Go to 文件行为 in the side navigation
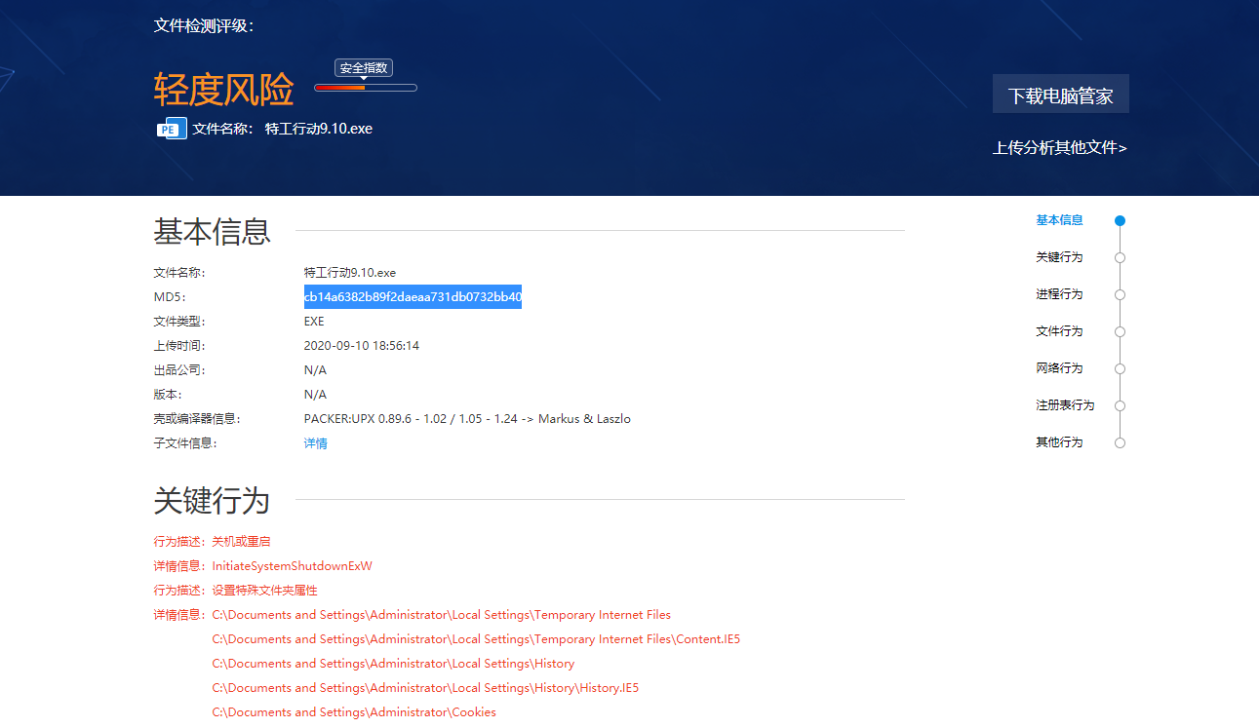 point(1059,331)
